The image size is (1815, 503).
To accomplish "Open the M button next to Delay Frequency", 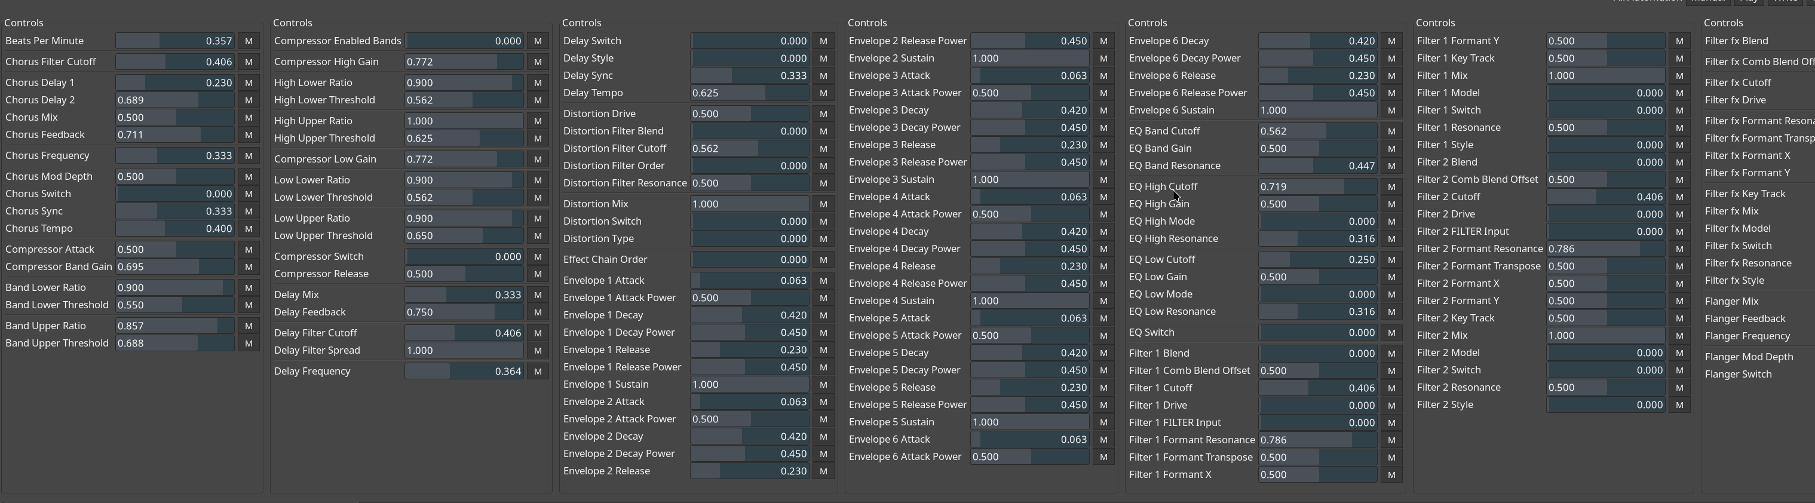I will pos(538,371).
